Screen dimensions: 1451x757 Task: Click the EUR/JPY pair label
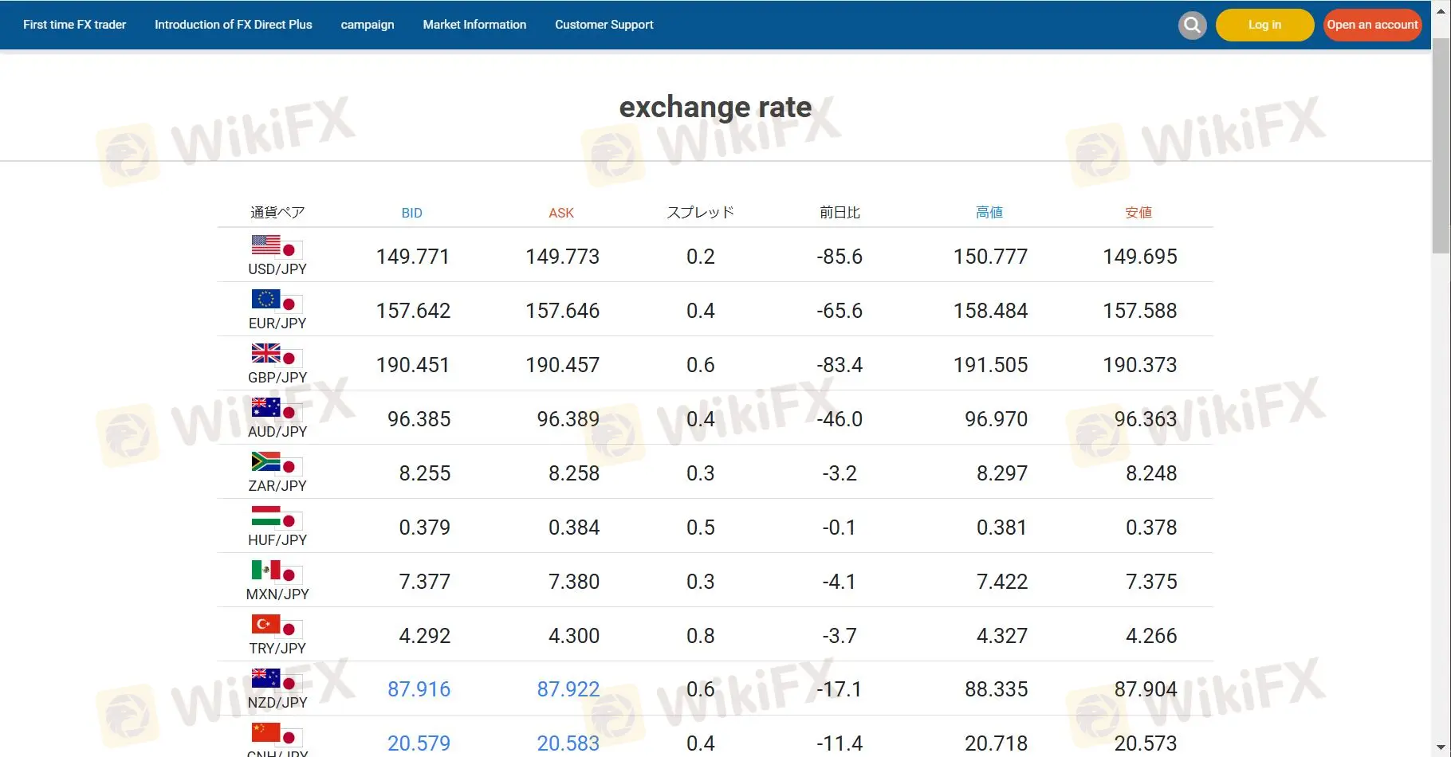(277, 324)
